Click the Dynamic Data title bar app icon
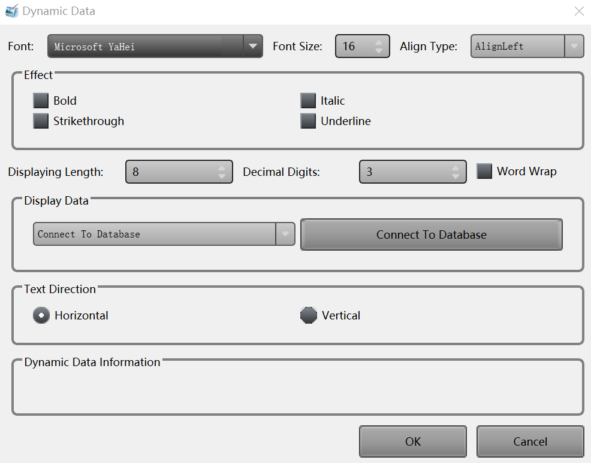Viewport: 591px width, 463px height. pos(12,11)
